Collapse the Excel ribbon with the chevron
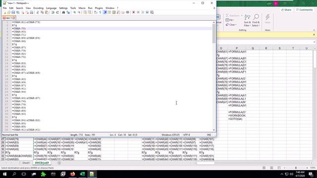Image resolution: width=317 pixels, height=178 pixels. (314, 30)
